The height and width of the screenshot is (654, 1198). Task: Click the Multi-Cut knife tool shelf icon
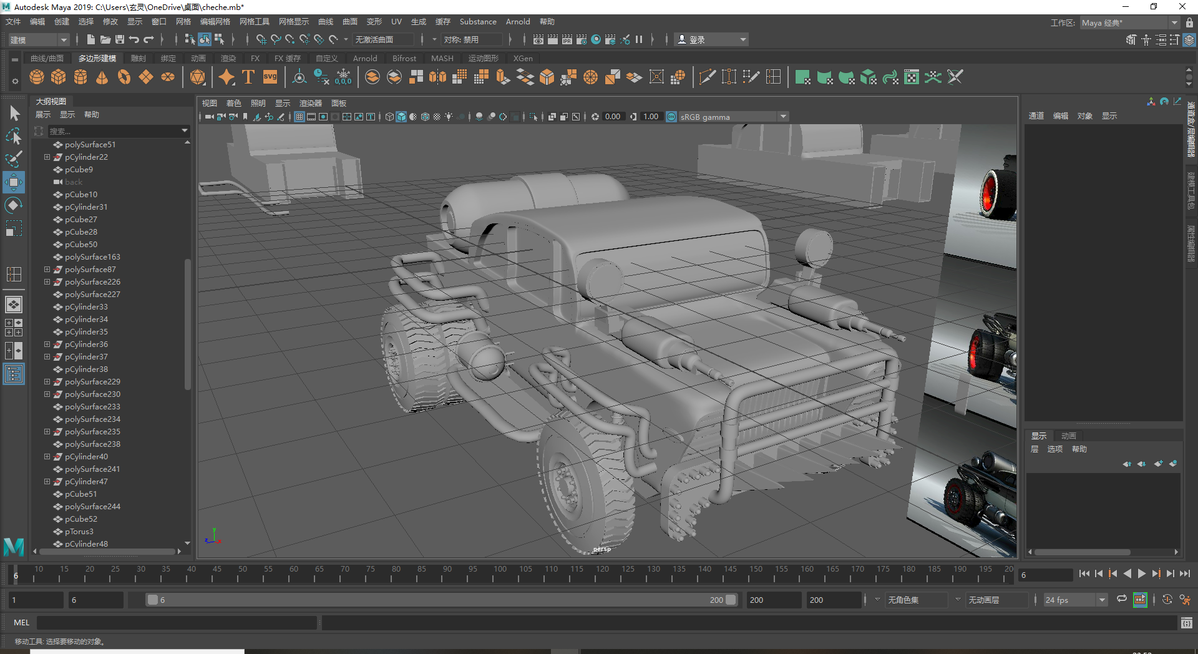(x=707, y=77)
